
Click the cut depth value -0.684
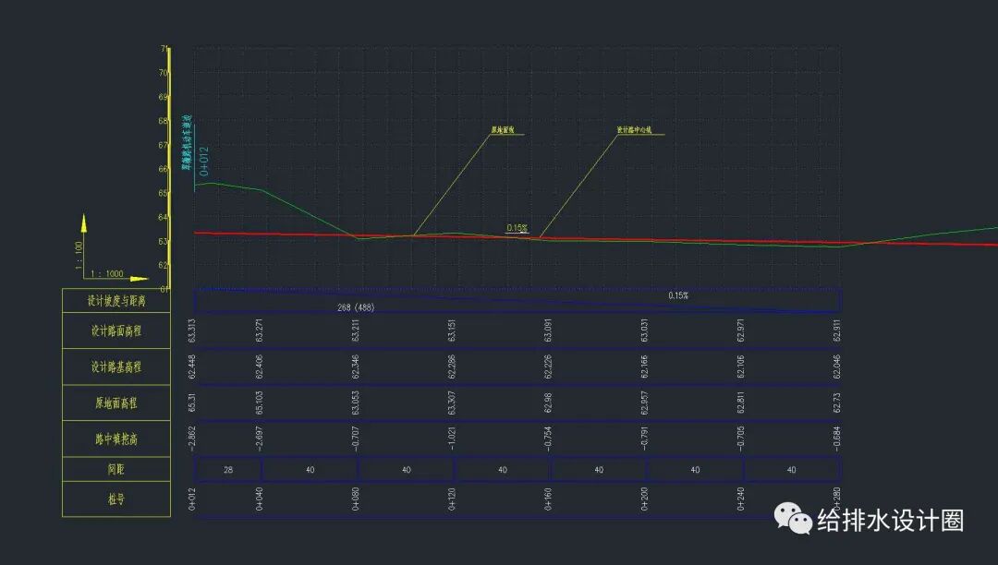click(836, 439)
